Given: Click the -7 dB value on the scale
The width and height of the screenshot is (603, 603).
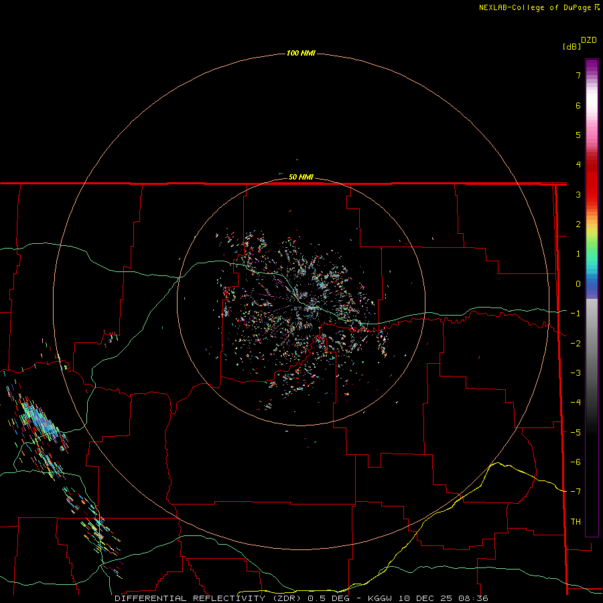Looking at the screenshot, I should coord(576,492).
